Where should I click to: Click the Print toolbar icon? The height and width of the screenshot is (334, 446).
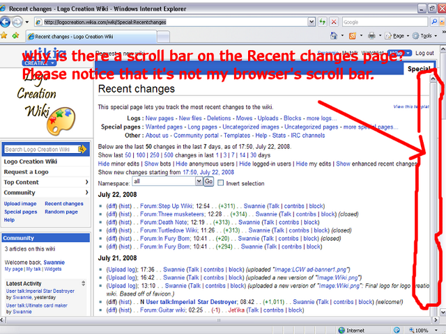tap(371, 35)
